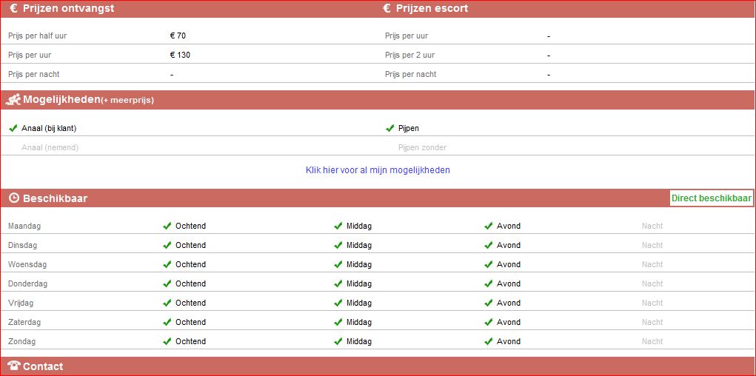
Task: Click the green checkmark in the first Mogelijkheden row, left column
Action: (13, 128)
